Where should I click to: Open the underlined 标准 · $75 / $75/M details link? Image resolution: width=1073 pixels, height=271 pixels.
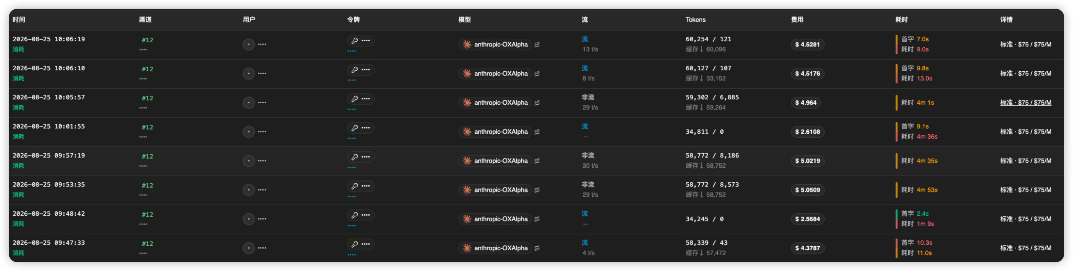pyautogui.click(x=1025, y=103)
